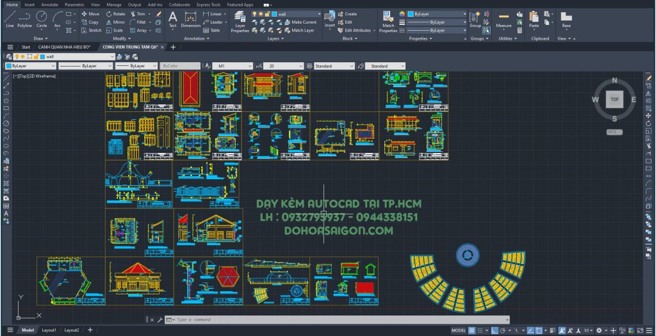This screenshot has height=336, width=656.
Task: Click the command line input field
Action: tap(337, 320)
